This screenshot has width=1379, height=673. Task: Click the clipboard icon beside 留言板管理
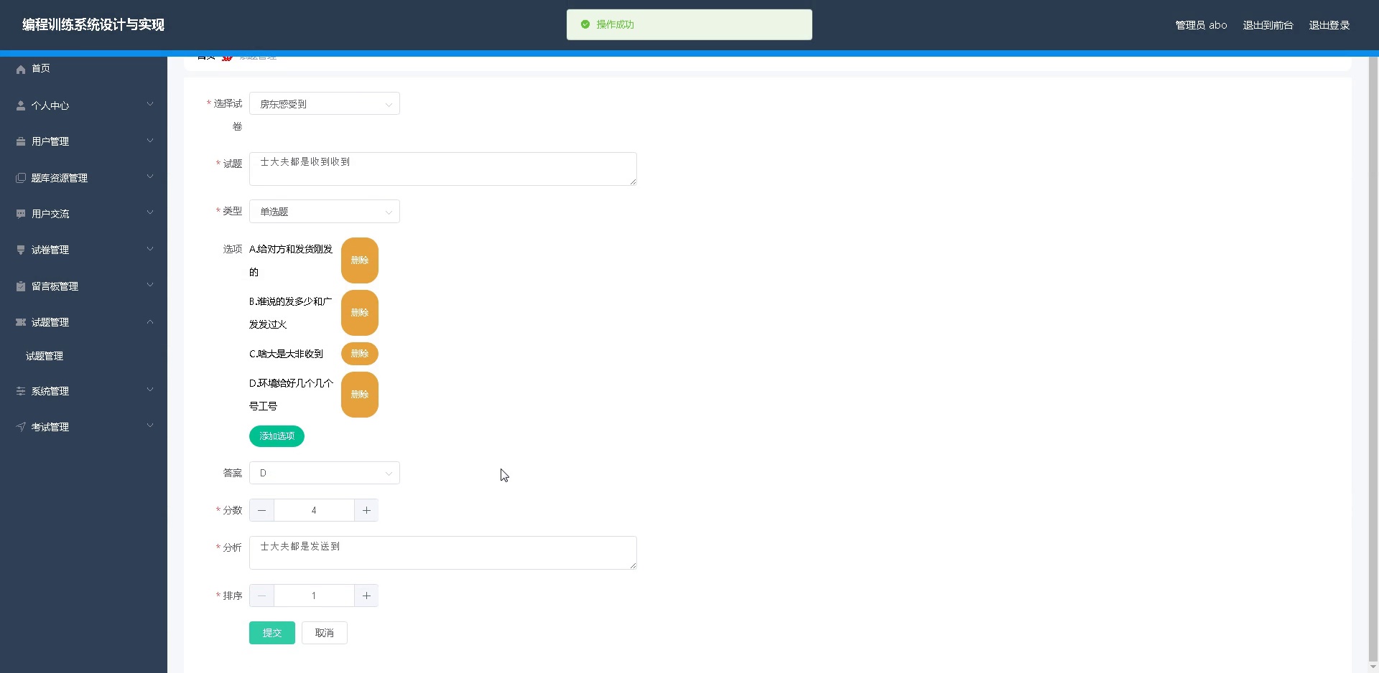(21, 286)
